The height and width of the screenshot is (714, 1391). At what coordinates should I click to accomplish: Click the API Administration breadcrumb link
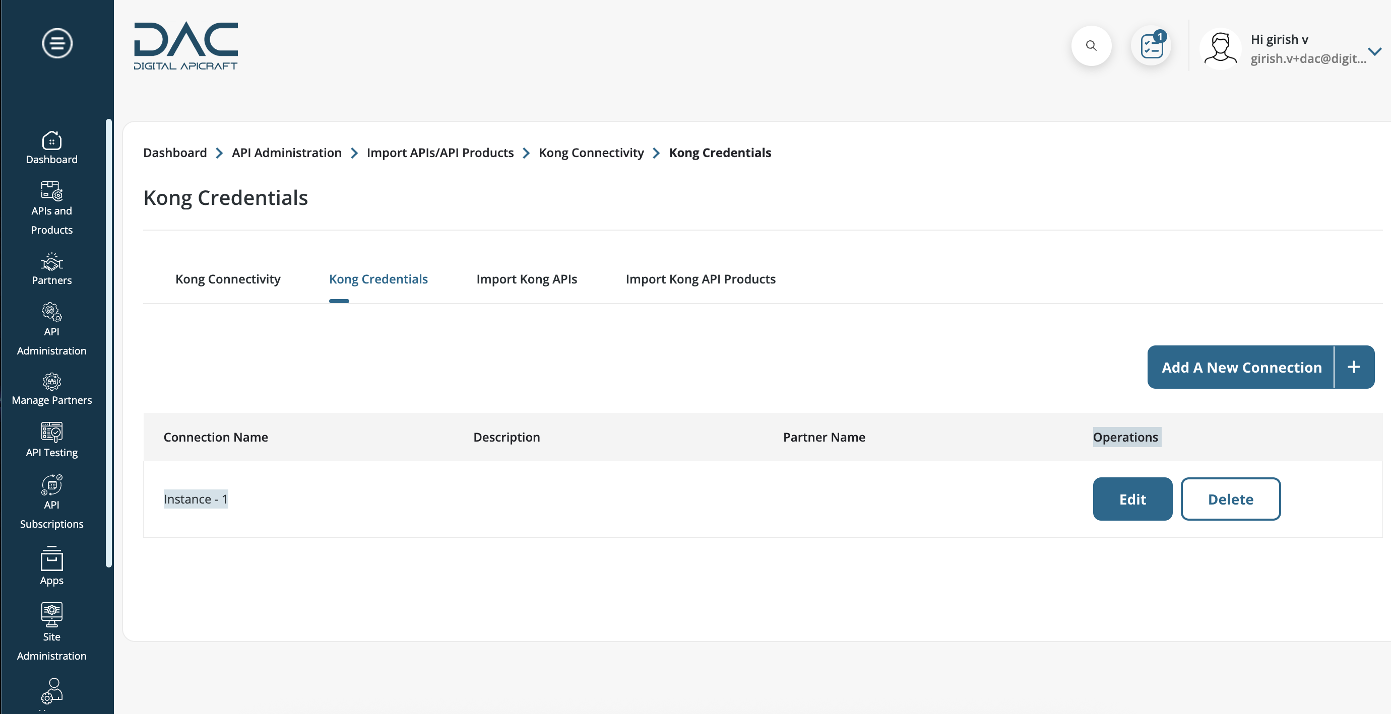(287, 153)
